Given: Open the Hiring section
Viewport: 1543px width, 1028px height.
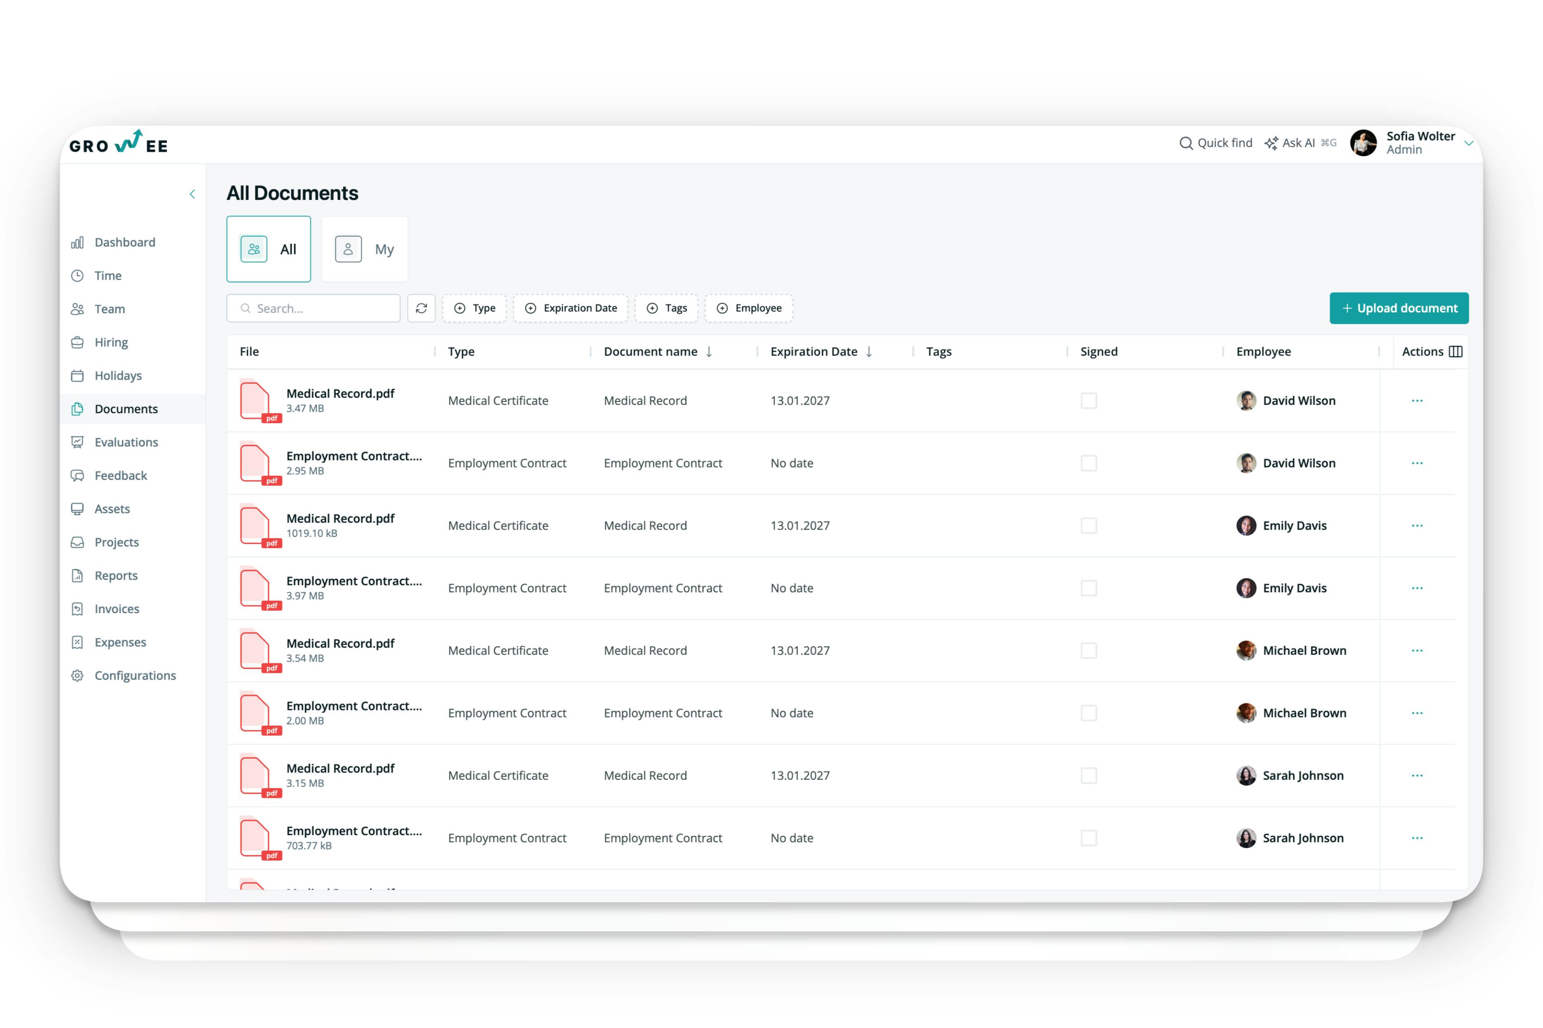Looking at the screenshot, I should (111, 342).
